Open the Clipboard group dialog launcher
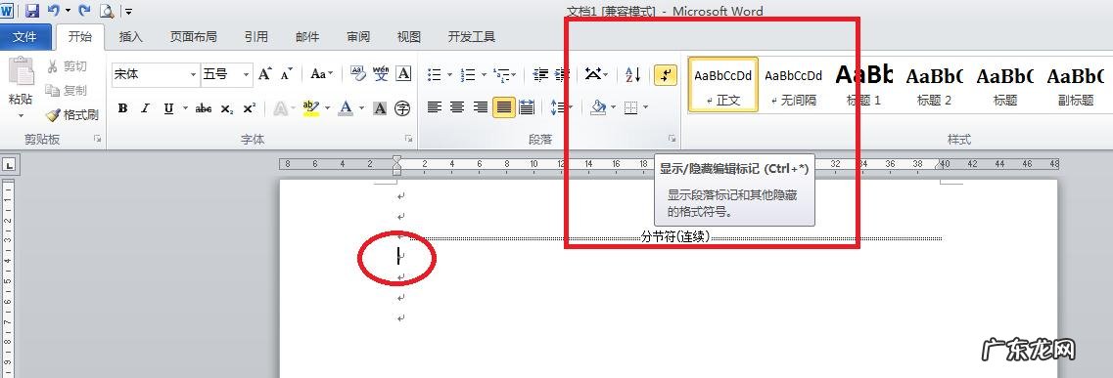The image size is (1113, 378). point(97,140)
